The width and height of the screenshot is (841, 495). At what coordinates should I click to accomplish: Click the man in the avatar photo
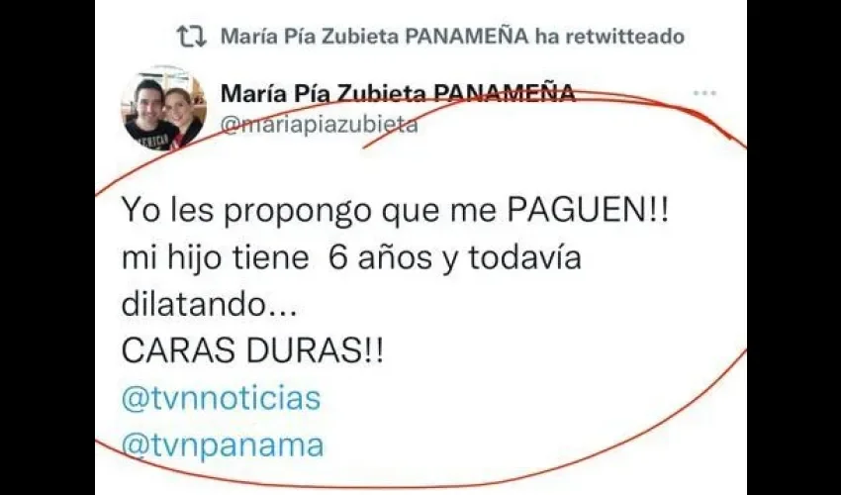147,116
